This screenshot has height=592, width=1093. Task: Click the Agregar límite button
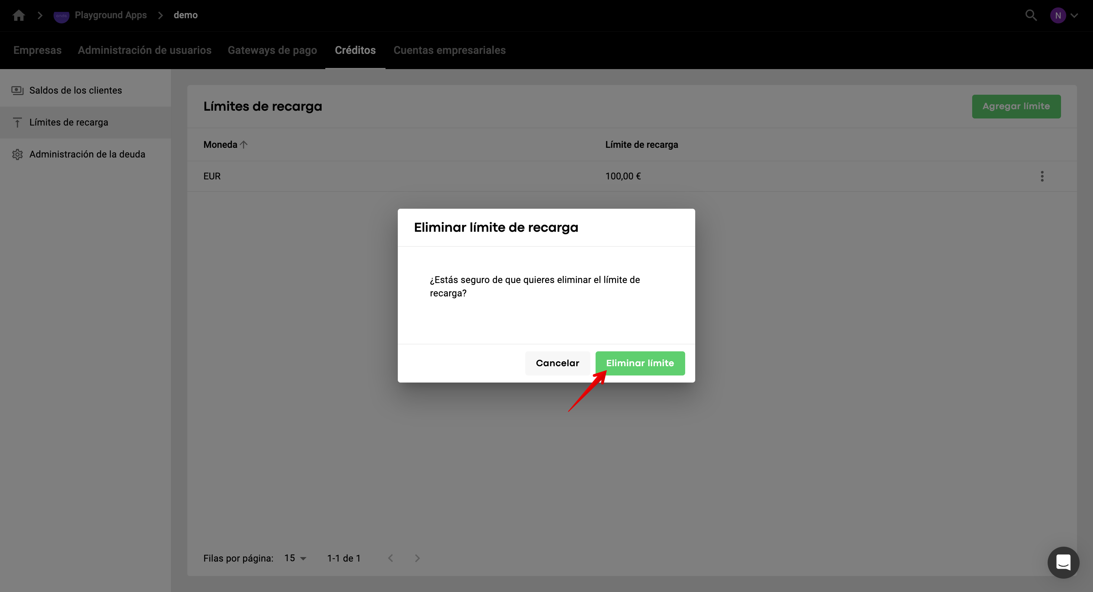1016,106
